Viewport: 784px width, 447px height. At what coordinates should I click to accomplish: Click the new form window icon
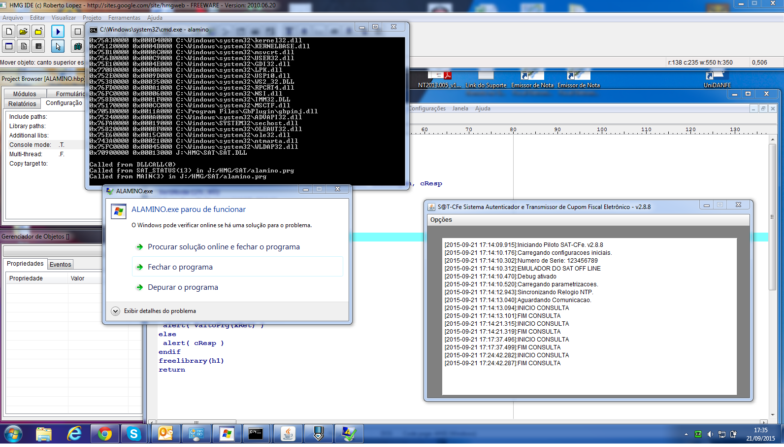(9, 46)
